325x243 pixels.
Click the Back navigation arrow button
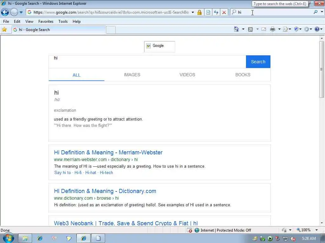[5, 12]
